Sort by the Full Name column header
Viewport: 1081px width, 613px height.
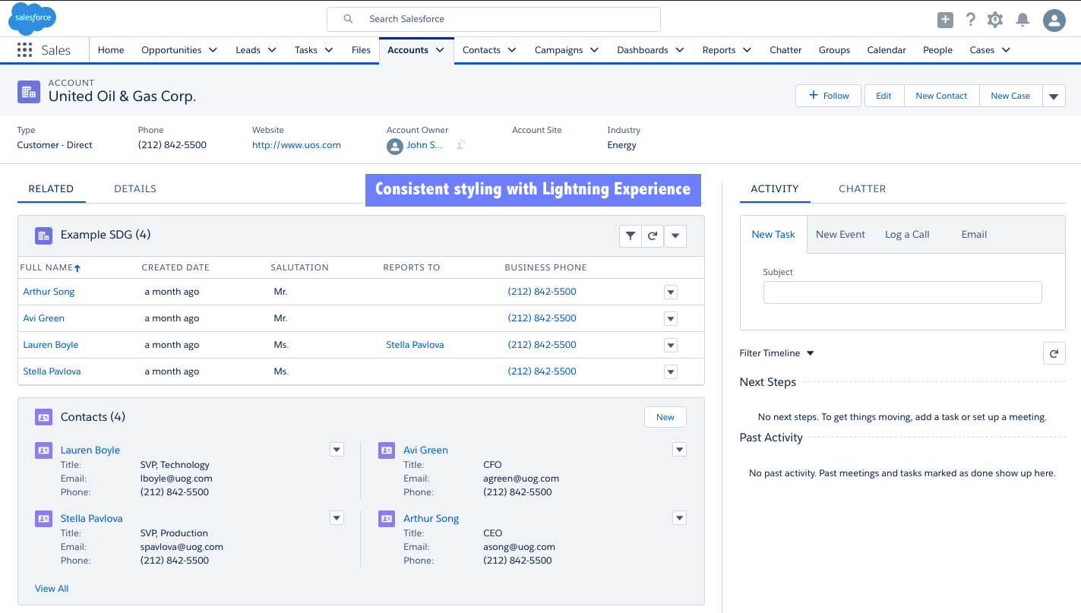point(47,267)
